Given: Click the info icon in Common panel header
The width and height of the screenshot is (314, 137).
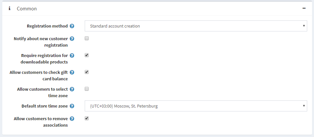Looking at the screenshot, I should click(x=9, y=8).
